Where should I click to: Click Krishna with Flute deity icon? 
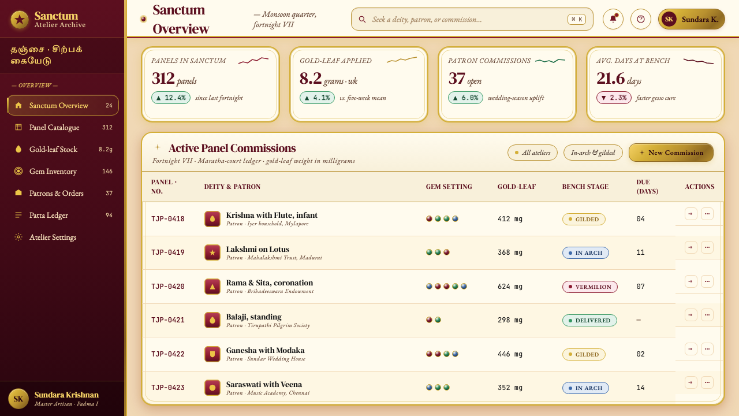tap(212, 219)
